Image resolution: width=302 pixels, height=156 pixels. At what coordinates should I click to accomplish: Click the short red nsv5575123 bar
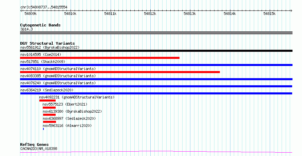pos(49,108)
